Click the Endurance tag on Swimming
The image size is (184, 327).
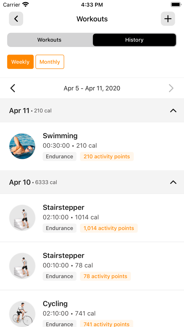click(59, 156)
